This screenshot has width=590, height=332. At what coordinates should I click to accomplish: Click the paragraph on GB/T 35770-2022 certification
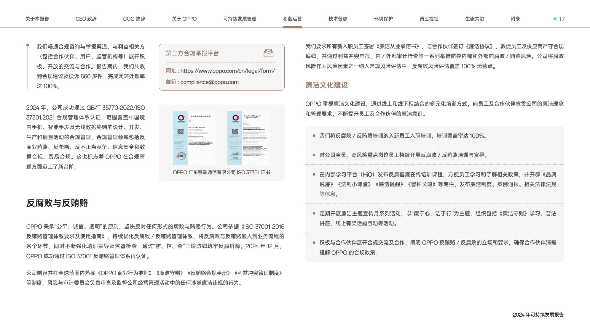[85, 137]
